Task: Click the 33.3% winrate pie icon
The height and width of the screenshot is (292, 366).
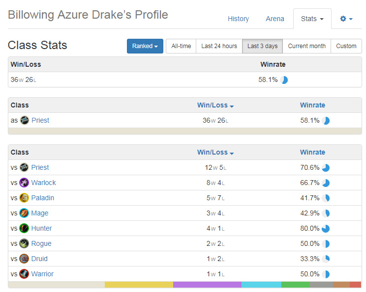Action: (x=326, y=259)
